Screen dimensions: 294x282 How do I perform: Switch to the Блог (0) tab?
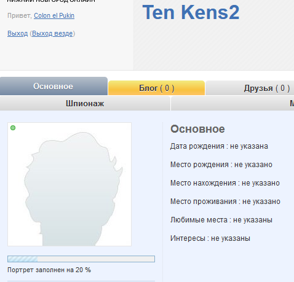(156, 88)
